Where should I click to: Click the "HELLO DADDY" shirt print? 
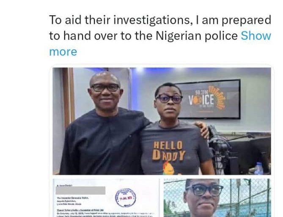click(x=169, y=151)
